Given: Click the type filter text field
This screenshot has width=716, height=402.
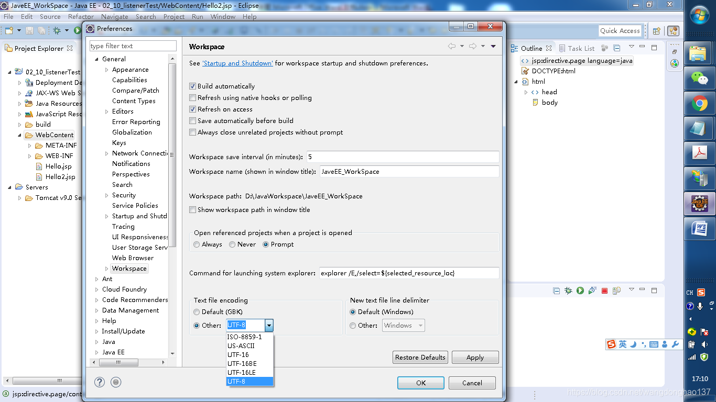Looking at the screenshot, I should [133, 46].
